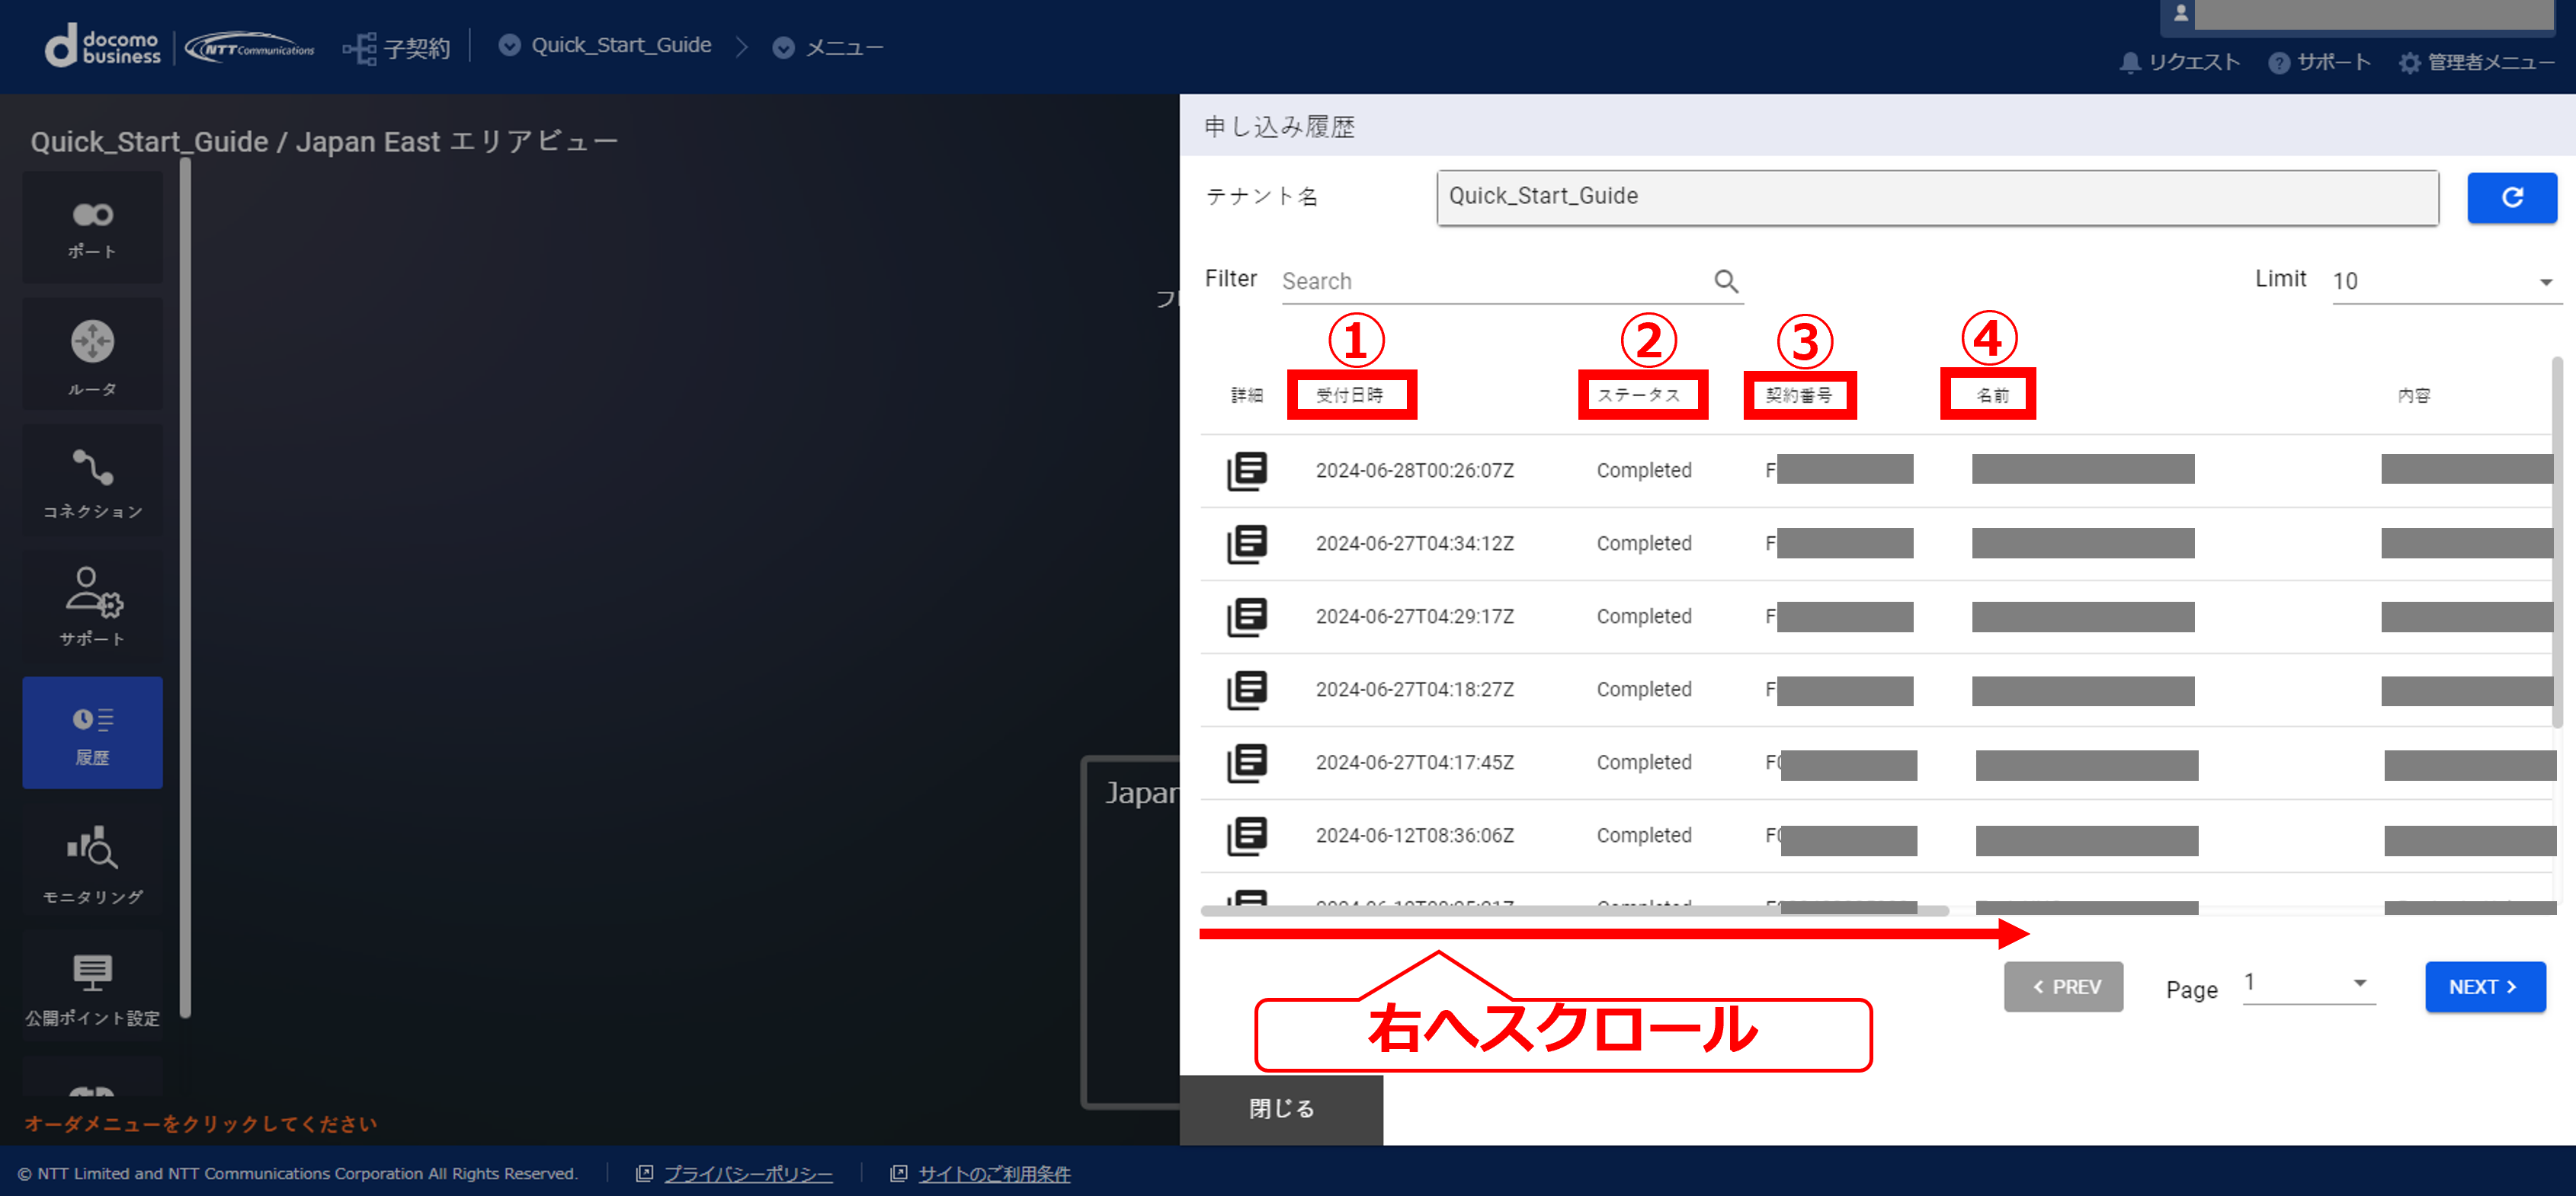The width and height of the screenshot is (2576, 1196).
Task: Click the refresh button beside tenant name
Action: (2511, 197)
